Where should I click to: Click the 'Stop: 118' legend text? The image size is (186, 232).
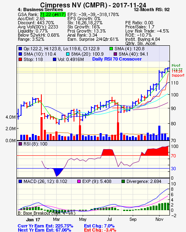click(33, 59)
